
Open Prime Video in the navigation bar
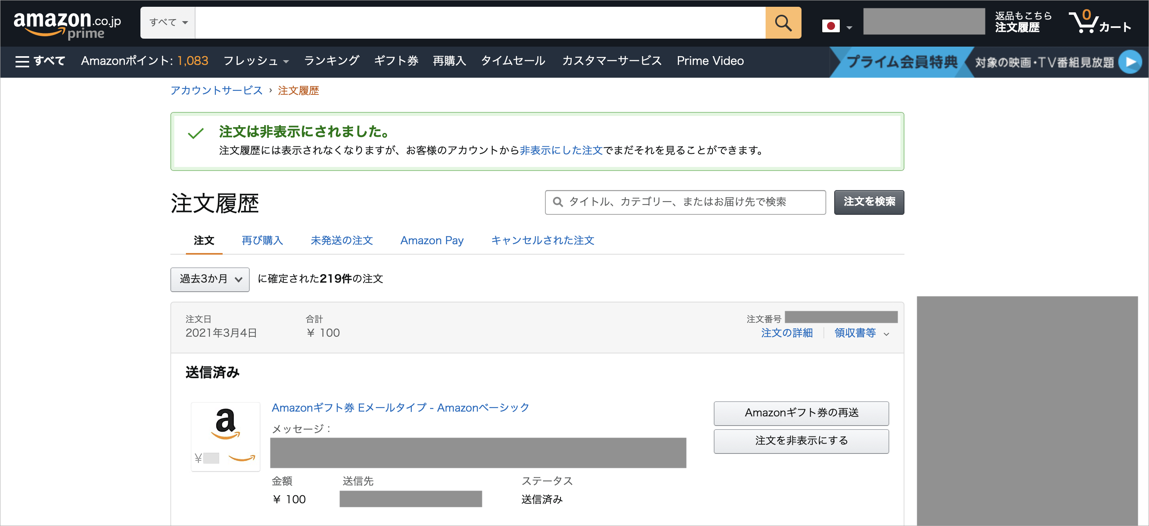(710, 61)
